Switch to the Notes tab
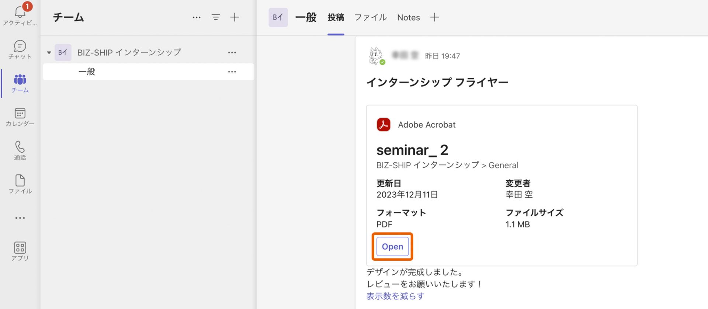Image resolution: width=708 pixels, height=309 pixels. (408, 17)
